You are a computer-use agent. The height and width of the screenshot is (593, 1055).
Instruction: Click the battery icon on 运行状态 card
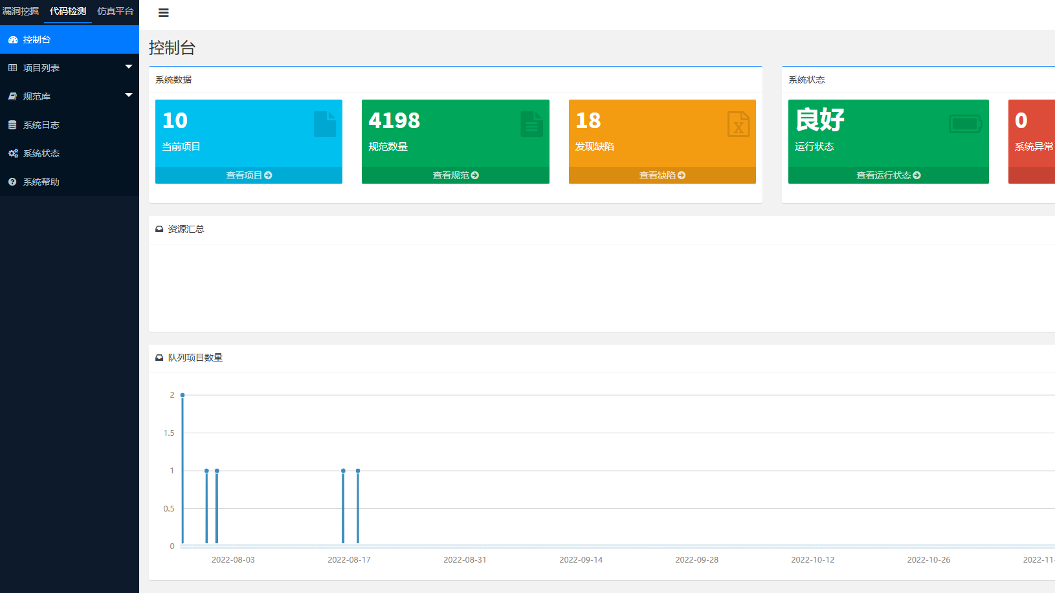click(x=966, y=124)
